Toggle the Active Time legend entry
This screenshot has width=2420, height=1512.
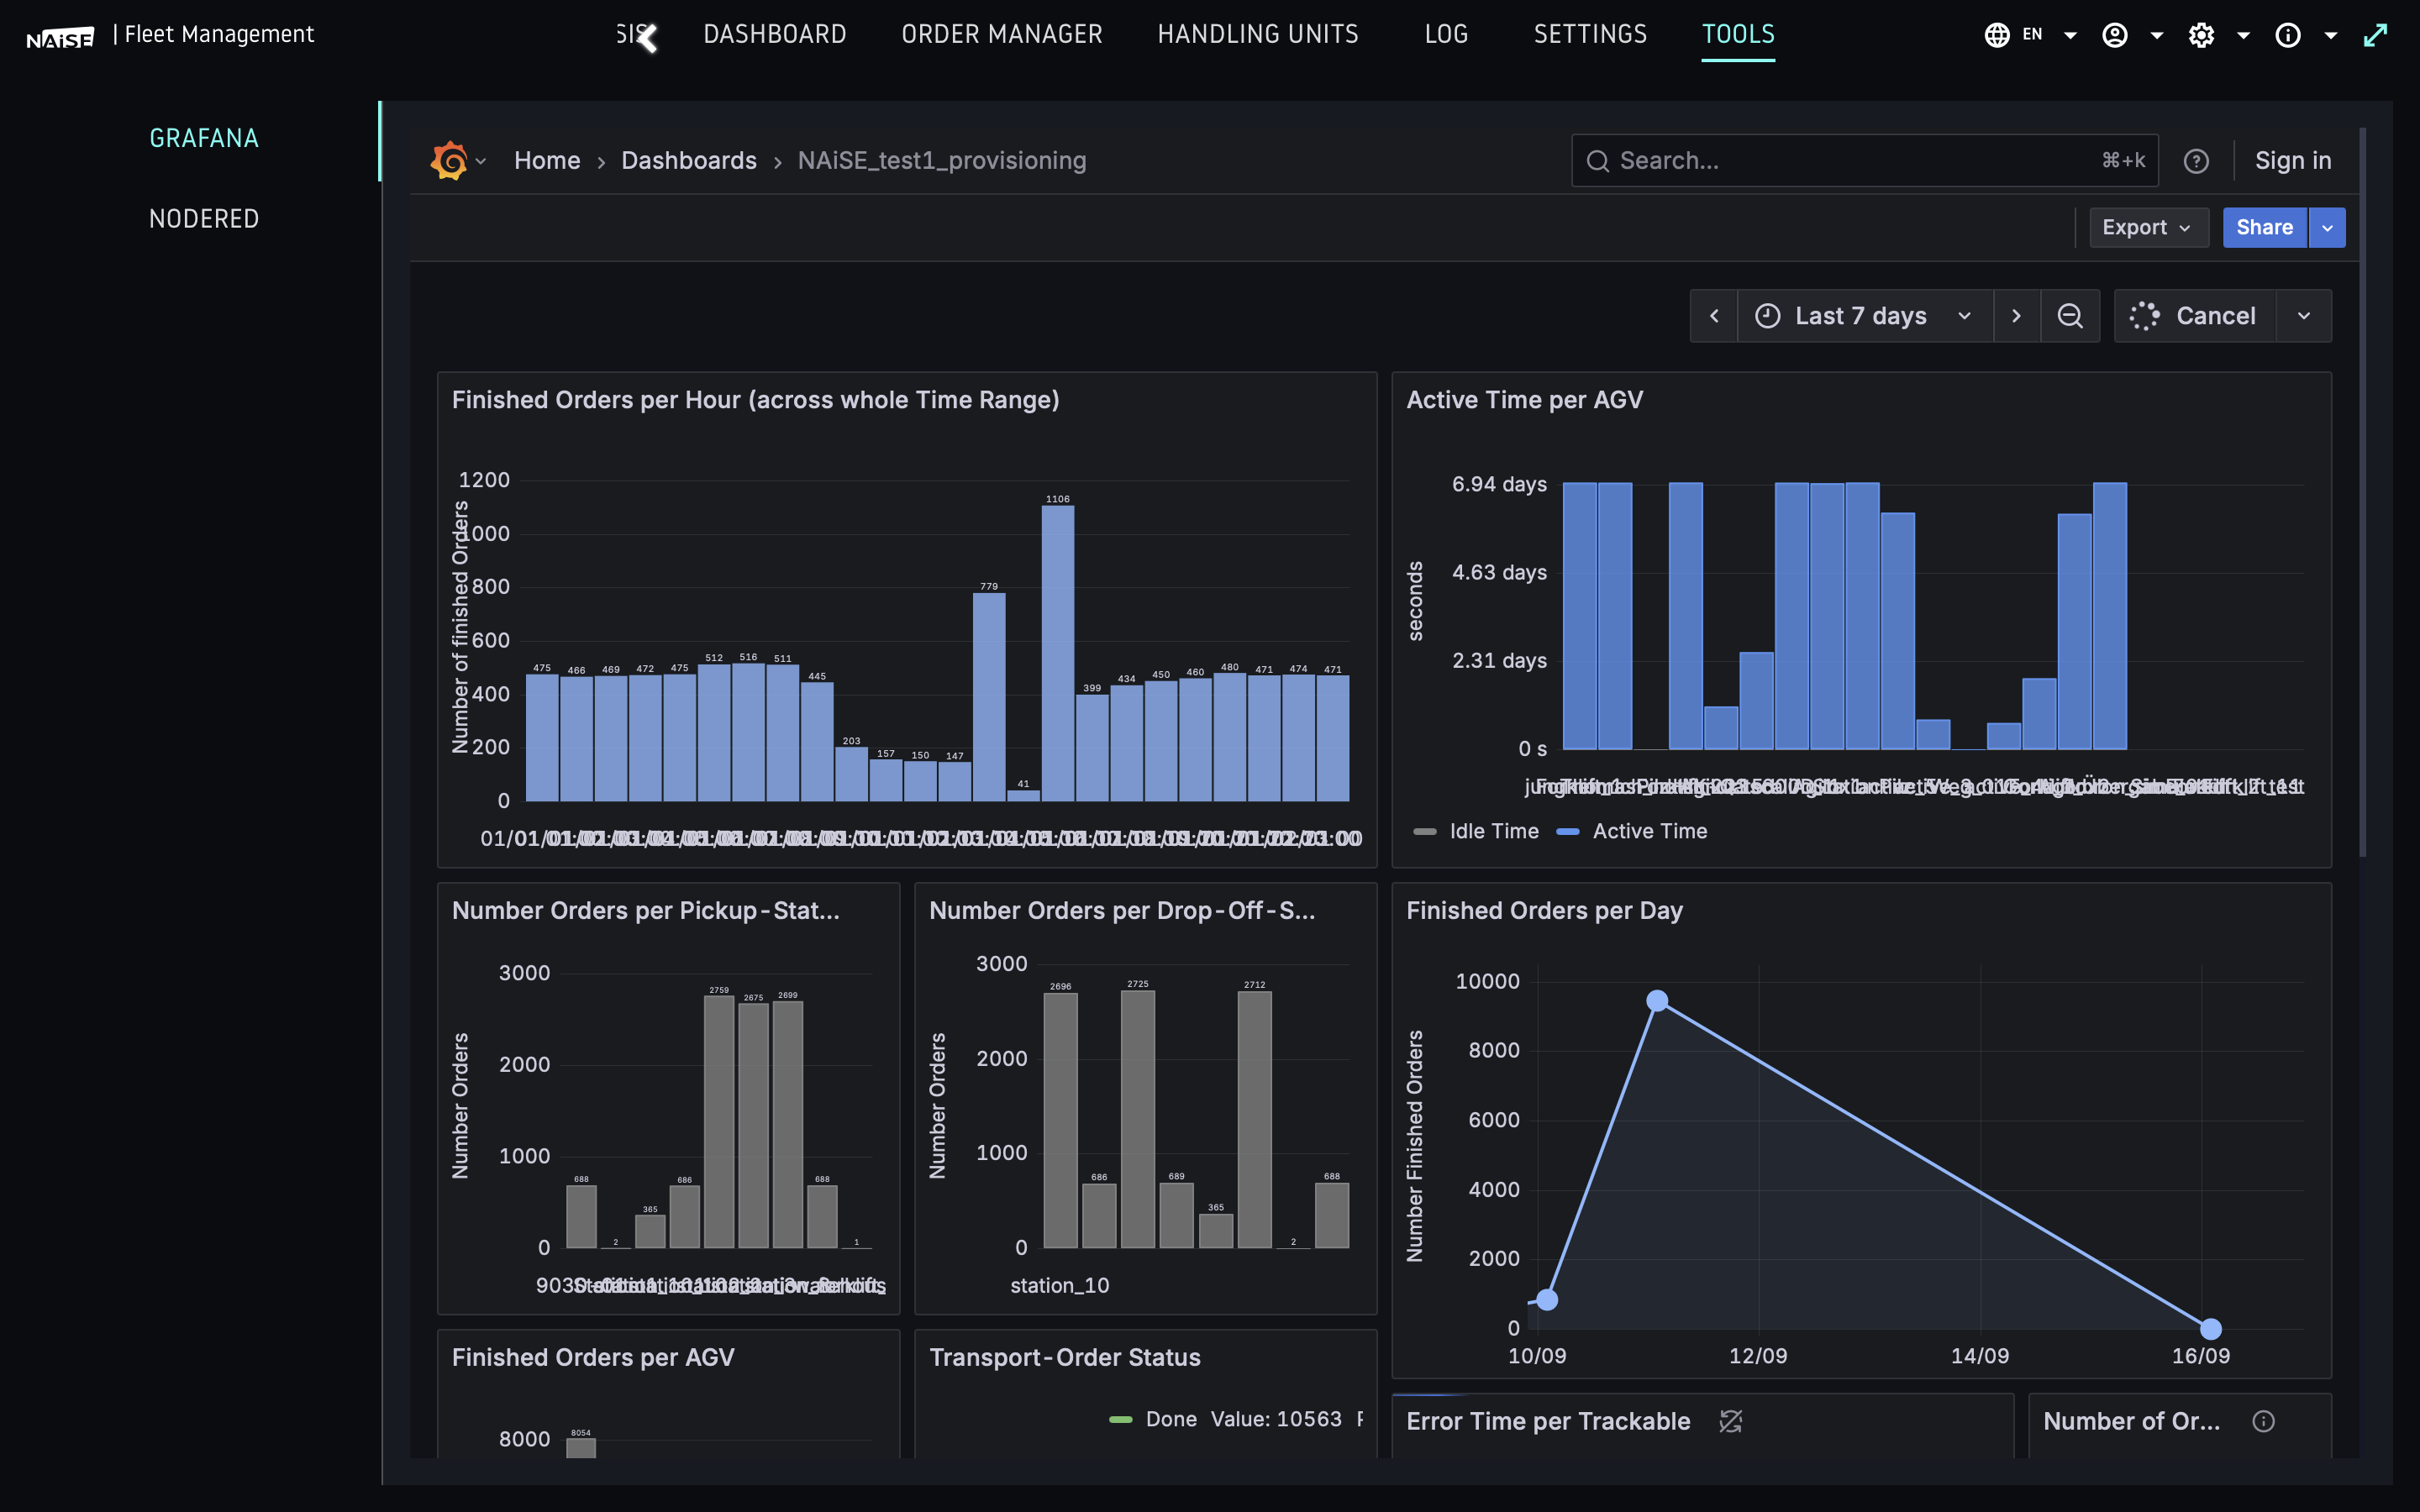click(1650, 831)
